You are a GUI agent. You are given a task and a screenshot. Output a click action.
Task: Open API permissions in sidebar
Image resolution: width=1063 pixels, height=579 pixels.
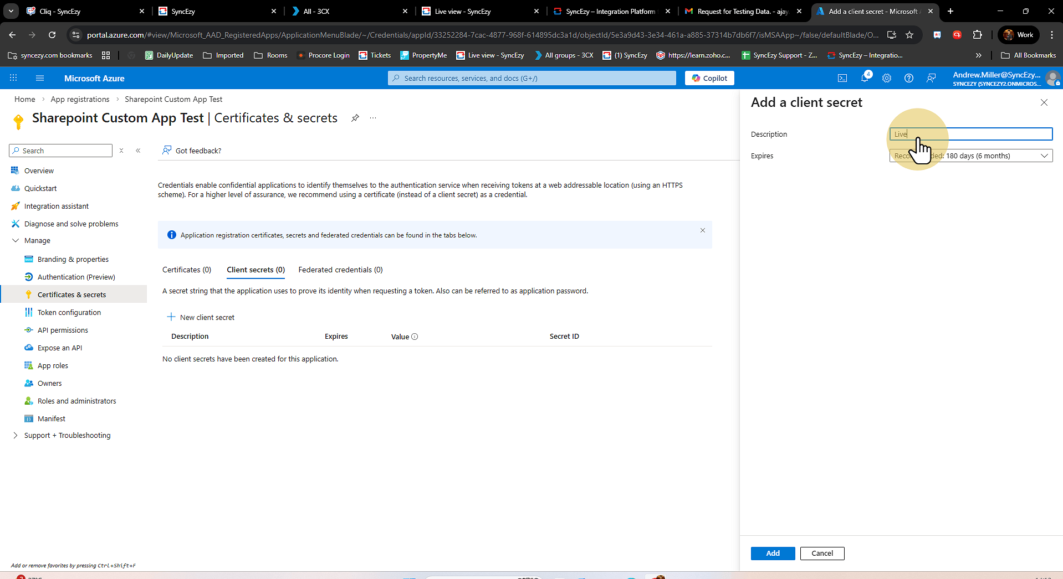[63, 330]
